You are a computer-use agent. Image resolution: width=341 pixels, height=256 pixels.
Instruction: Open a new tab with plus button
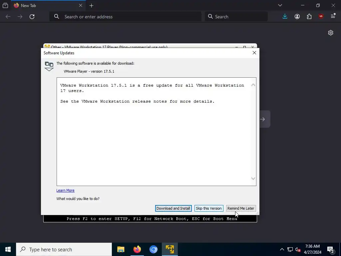[92, 6]
